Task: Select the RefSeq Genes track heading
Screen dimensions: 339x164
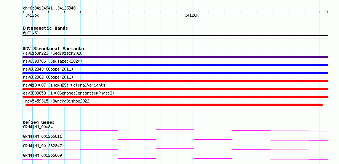Action: coord(39,122)
